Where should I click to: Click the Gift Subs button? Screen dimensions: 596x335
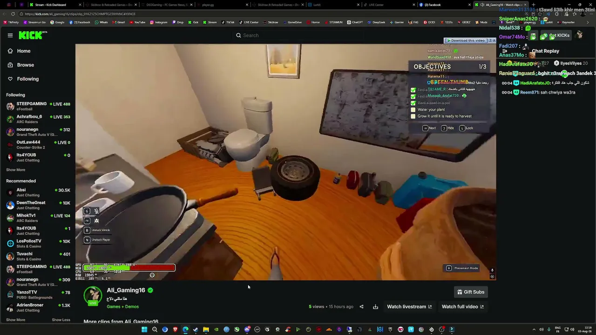[471, 292]
